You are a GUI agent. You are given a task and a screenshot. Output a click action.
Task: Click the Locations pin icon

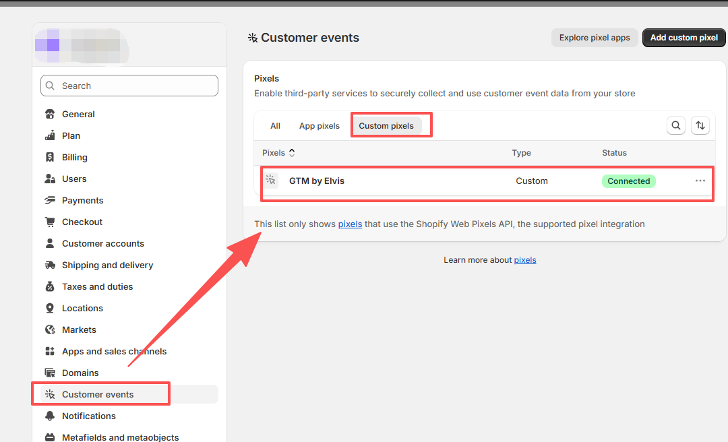(50, 308)
